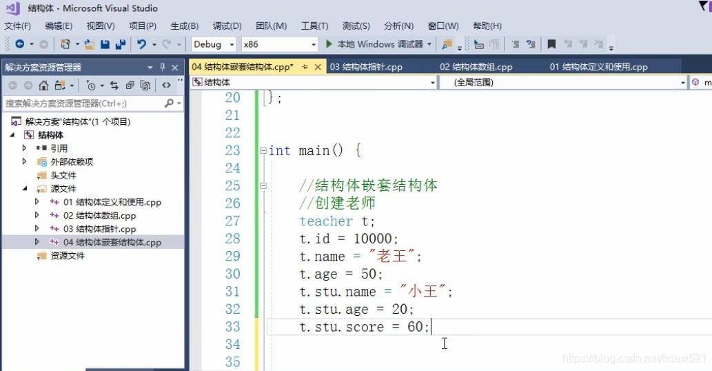
Task: Select the 头文件 folder
Action: [63, 175]
